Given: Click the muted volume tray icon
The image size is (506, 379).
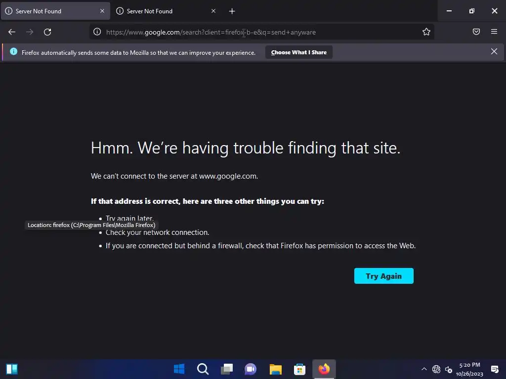Looking at the screenshot, I should click(449, 369).
